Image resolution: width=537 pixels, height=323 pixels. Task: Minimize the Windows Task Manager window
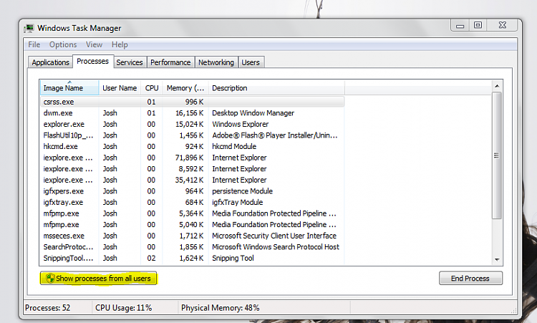(460, 25)
